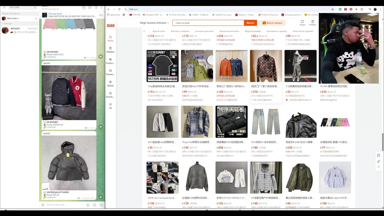The image size is (384, 216).
Task: Open Pedidos icon in the 1688 header
Action: click(313, 23)
